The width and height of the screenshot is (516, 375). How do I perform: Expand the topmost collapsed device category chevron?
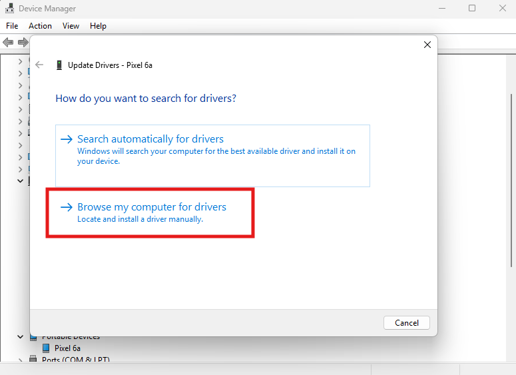click(20, 61)
